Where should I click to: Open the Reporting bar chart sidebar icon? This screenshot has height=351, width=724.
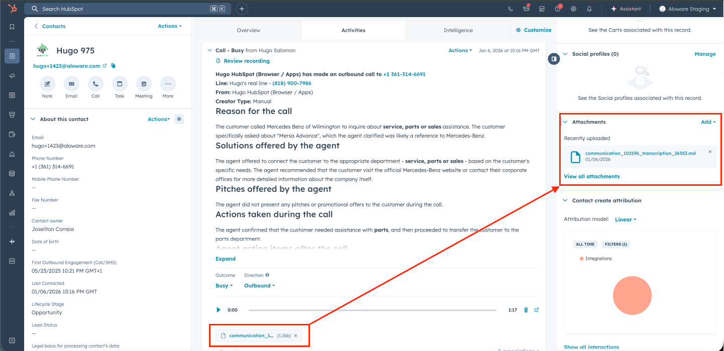coord(12,212)
